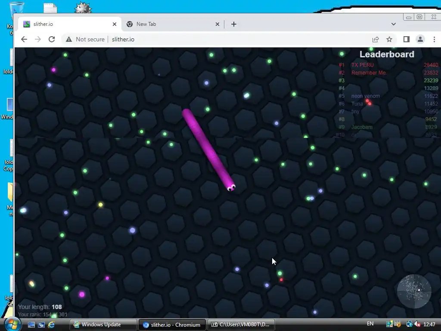
Task: Select leaderboard entry TX PERU
Action: (x=362, y=65)
